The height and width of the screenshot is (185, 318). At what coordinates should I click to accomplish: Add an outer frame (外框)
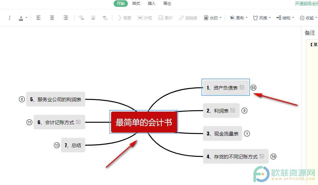coord(145,18)
